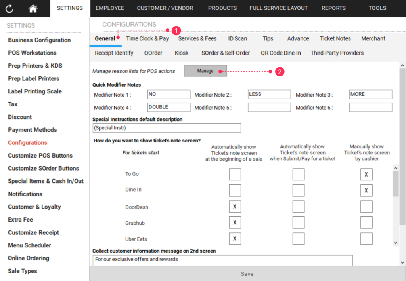
Task: Open SOrder & Self-Order tab
Action: [x=226, y=53]
